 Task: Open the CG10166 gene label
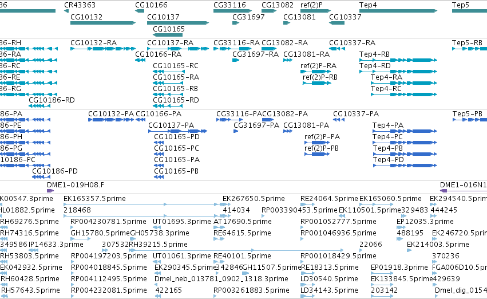pos(151,5)
